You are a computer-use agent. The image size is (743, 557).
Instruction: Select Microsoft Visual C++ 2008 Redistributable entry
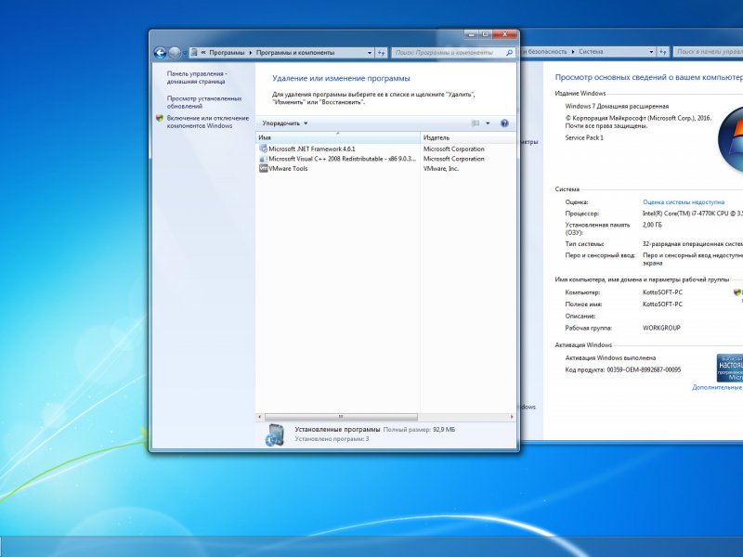pos(342,159)
